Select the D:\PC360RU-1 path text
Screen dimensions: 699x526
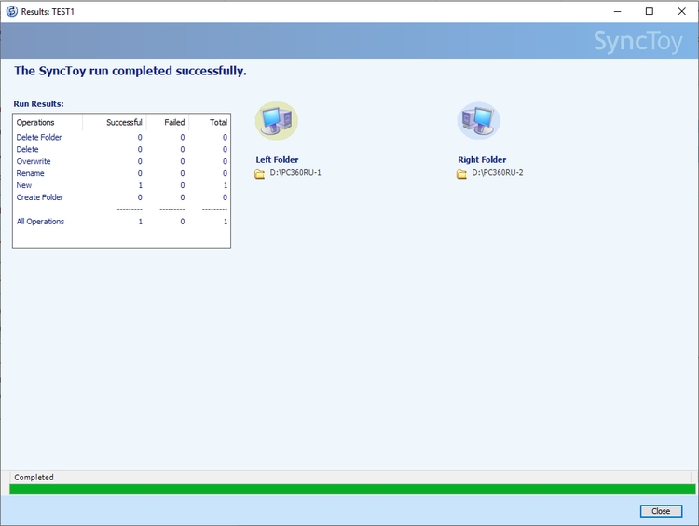pos(295,173)
